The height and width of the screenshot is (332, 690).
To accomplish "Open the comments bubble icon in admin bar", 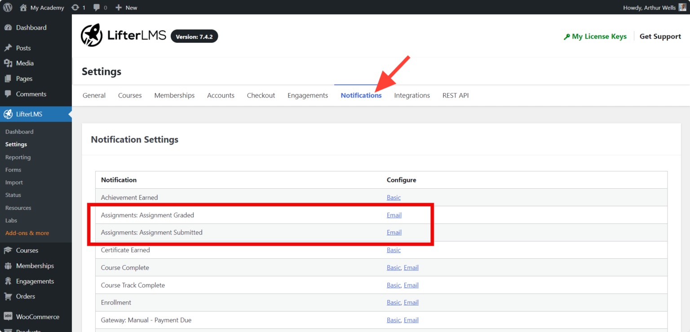I will tap(97, 8).
